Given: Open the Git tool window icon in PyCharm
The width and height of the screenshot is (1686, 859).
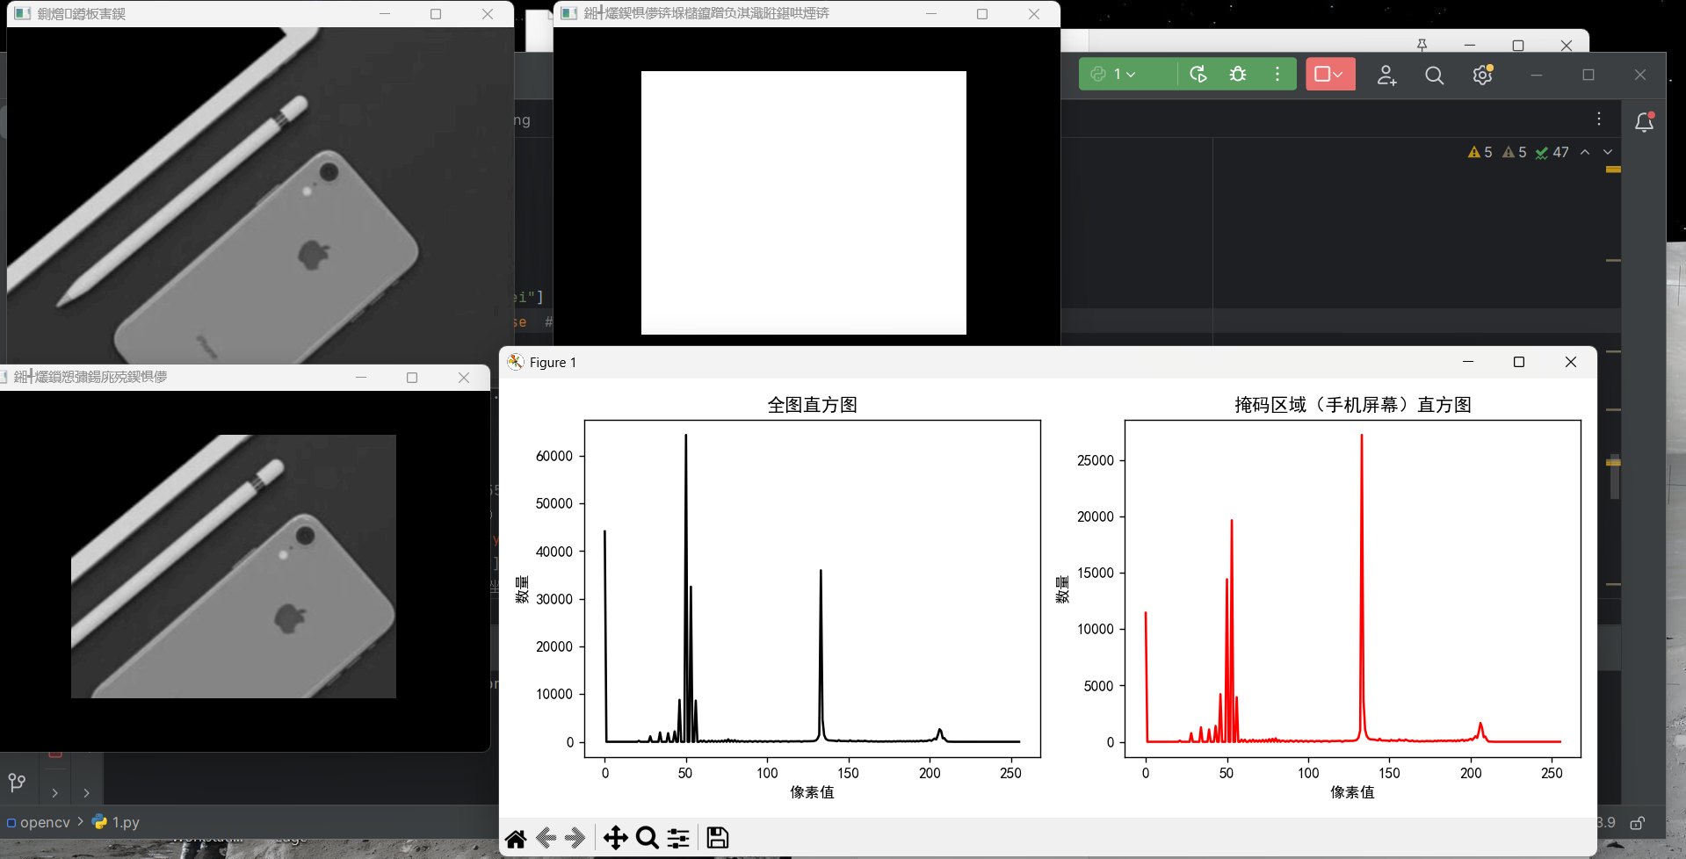Looking at the screenshot, I should pyautogui.click(x=17, y=782).
